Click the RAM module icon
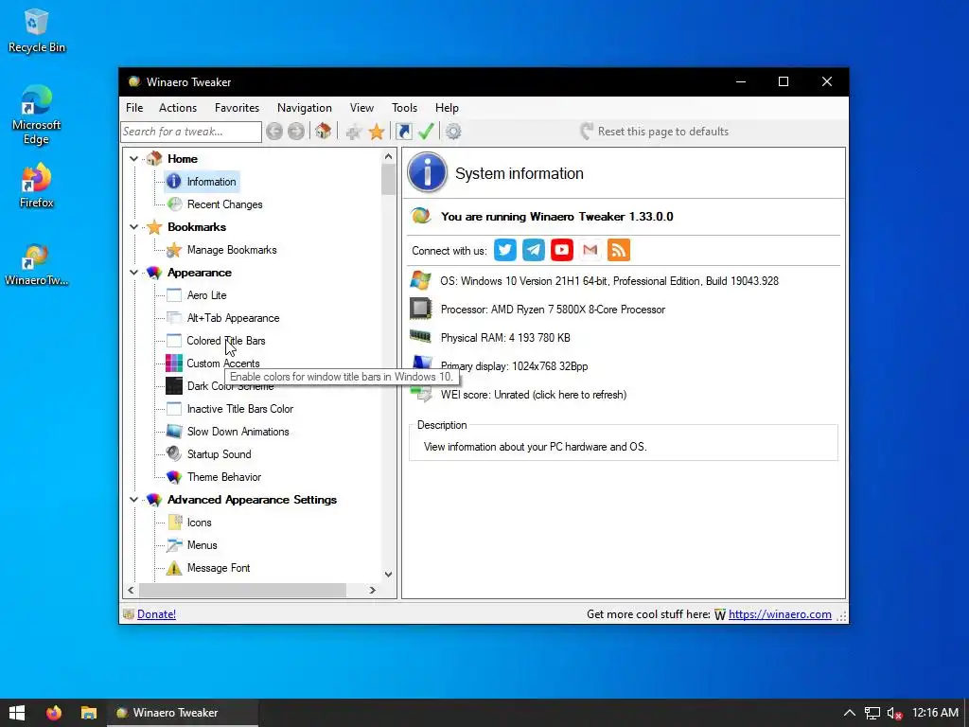Viewport: 969px width, 727px height. click(421, 336)
